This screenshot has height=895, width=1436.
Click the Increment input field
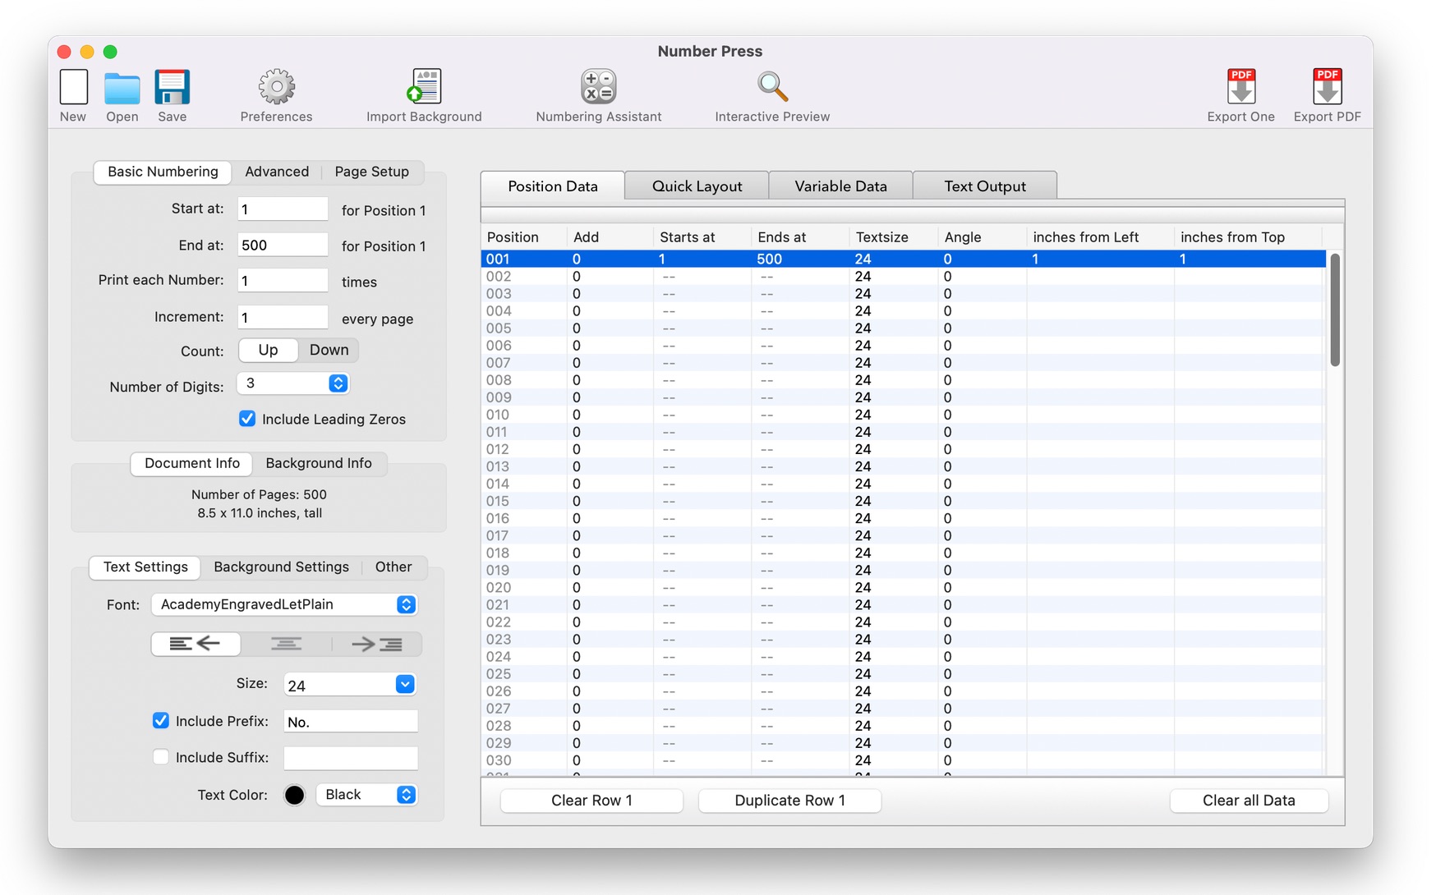pyautogui.click(x=283, y=317)
